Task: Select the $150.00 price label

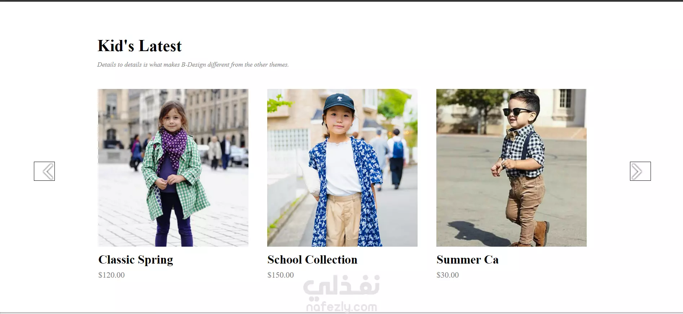Action: click(281, 275)
